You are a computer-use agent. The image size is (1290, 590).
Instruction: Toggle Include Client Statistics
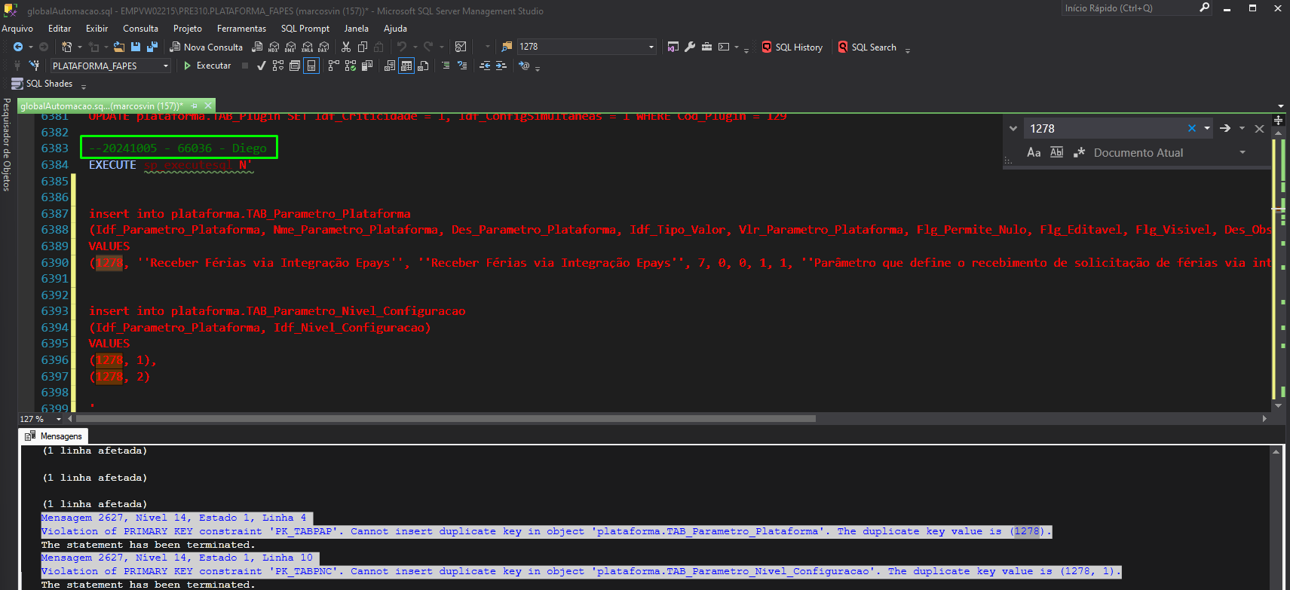coord(367,66)
